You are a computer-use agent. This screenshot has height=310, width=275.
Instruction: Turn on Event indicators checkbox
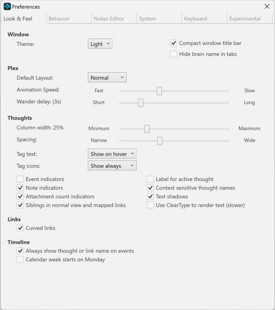[20, 179]
